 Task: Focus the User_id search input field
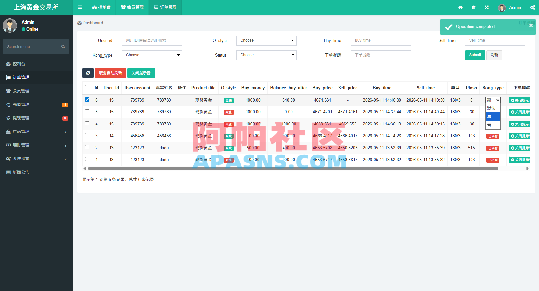click(x=152, y=40)
